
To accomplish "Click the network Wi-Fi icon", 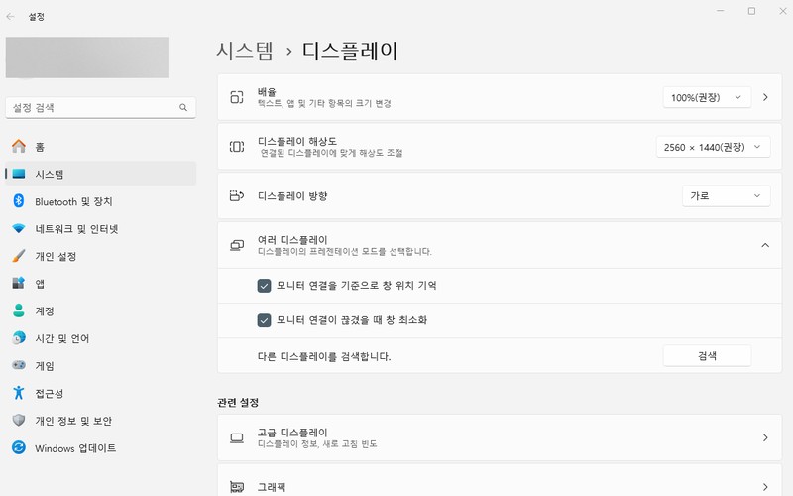I will click(x=19, y=229).
